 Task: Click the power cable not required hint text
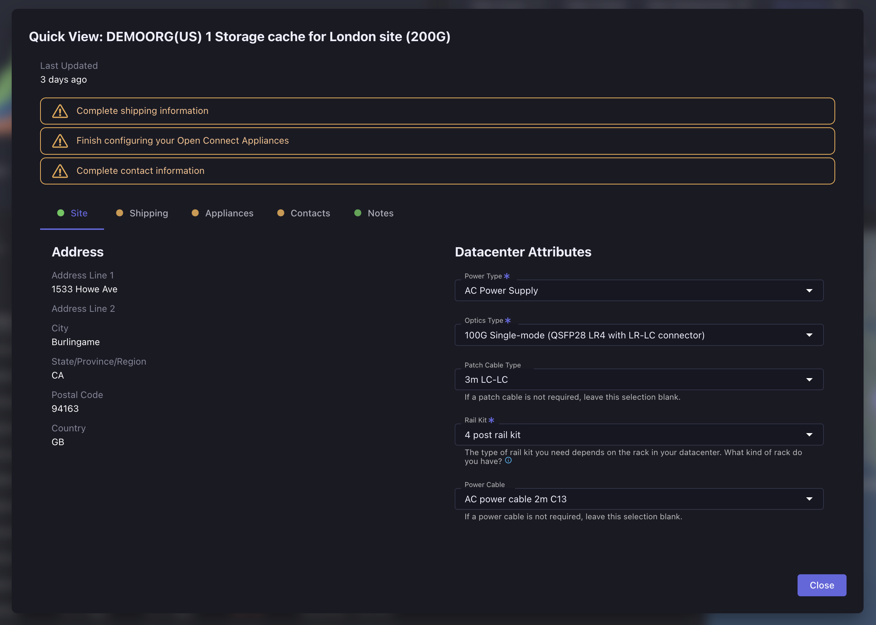click(x=573, y=517)
